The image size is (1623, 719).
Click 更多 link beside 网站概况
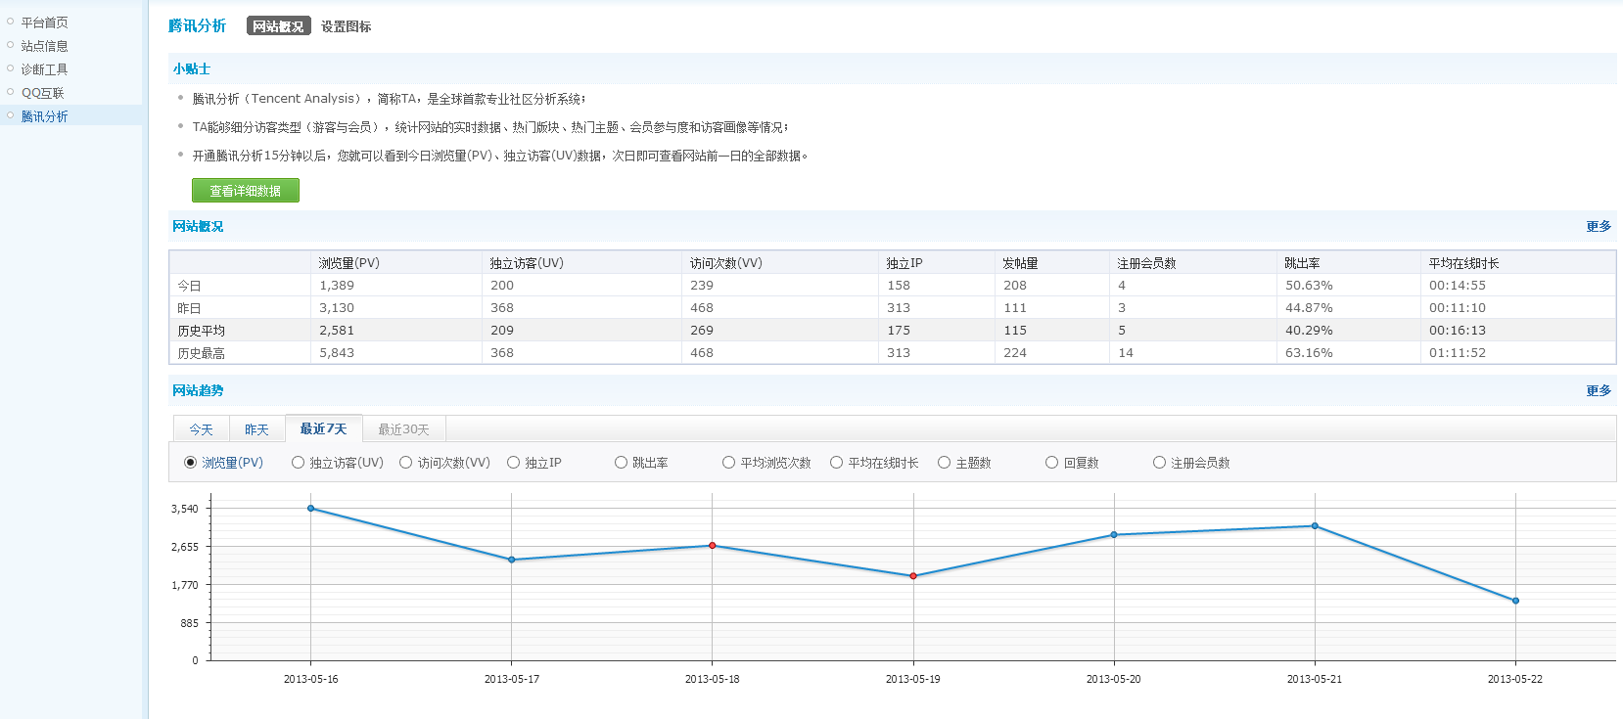click(x=1599, y=226)
